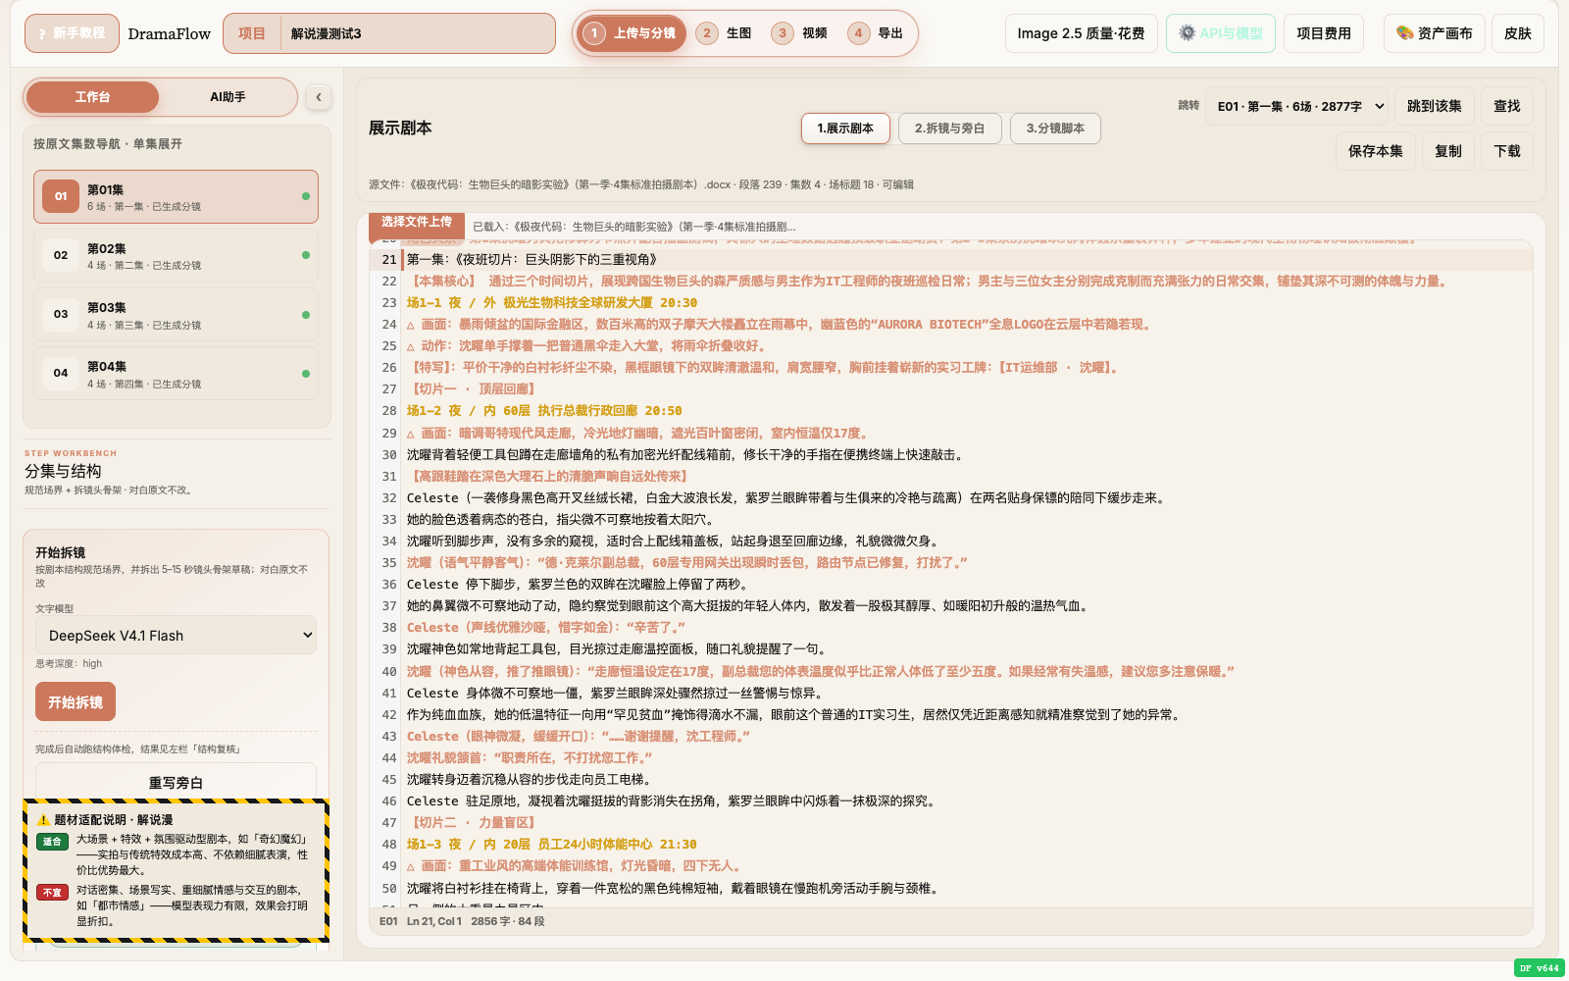Open the 新手教程 tutorial button
This screenshot has height=981, width=1569.
(72, 33)
